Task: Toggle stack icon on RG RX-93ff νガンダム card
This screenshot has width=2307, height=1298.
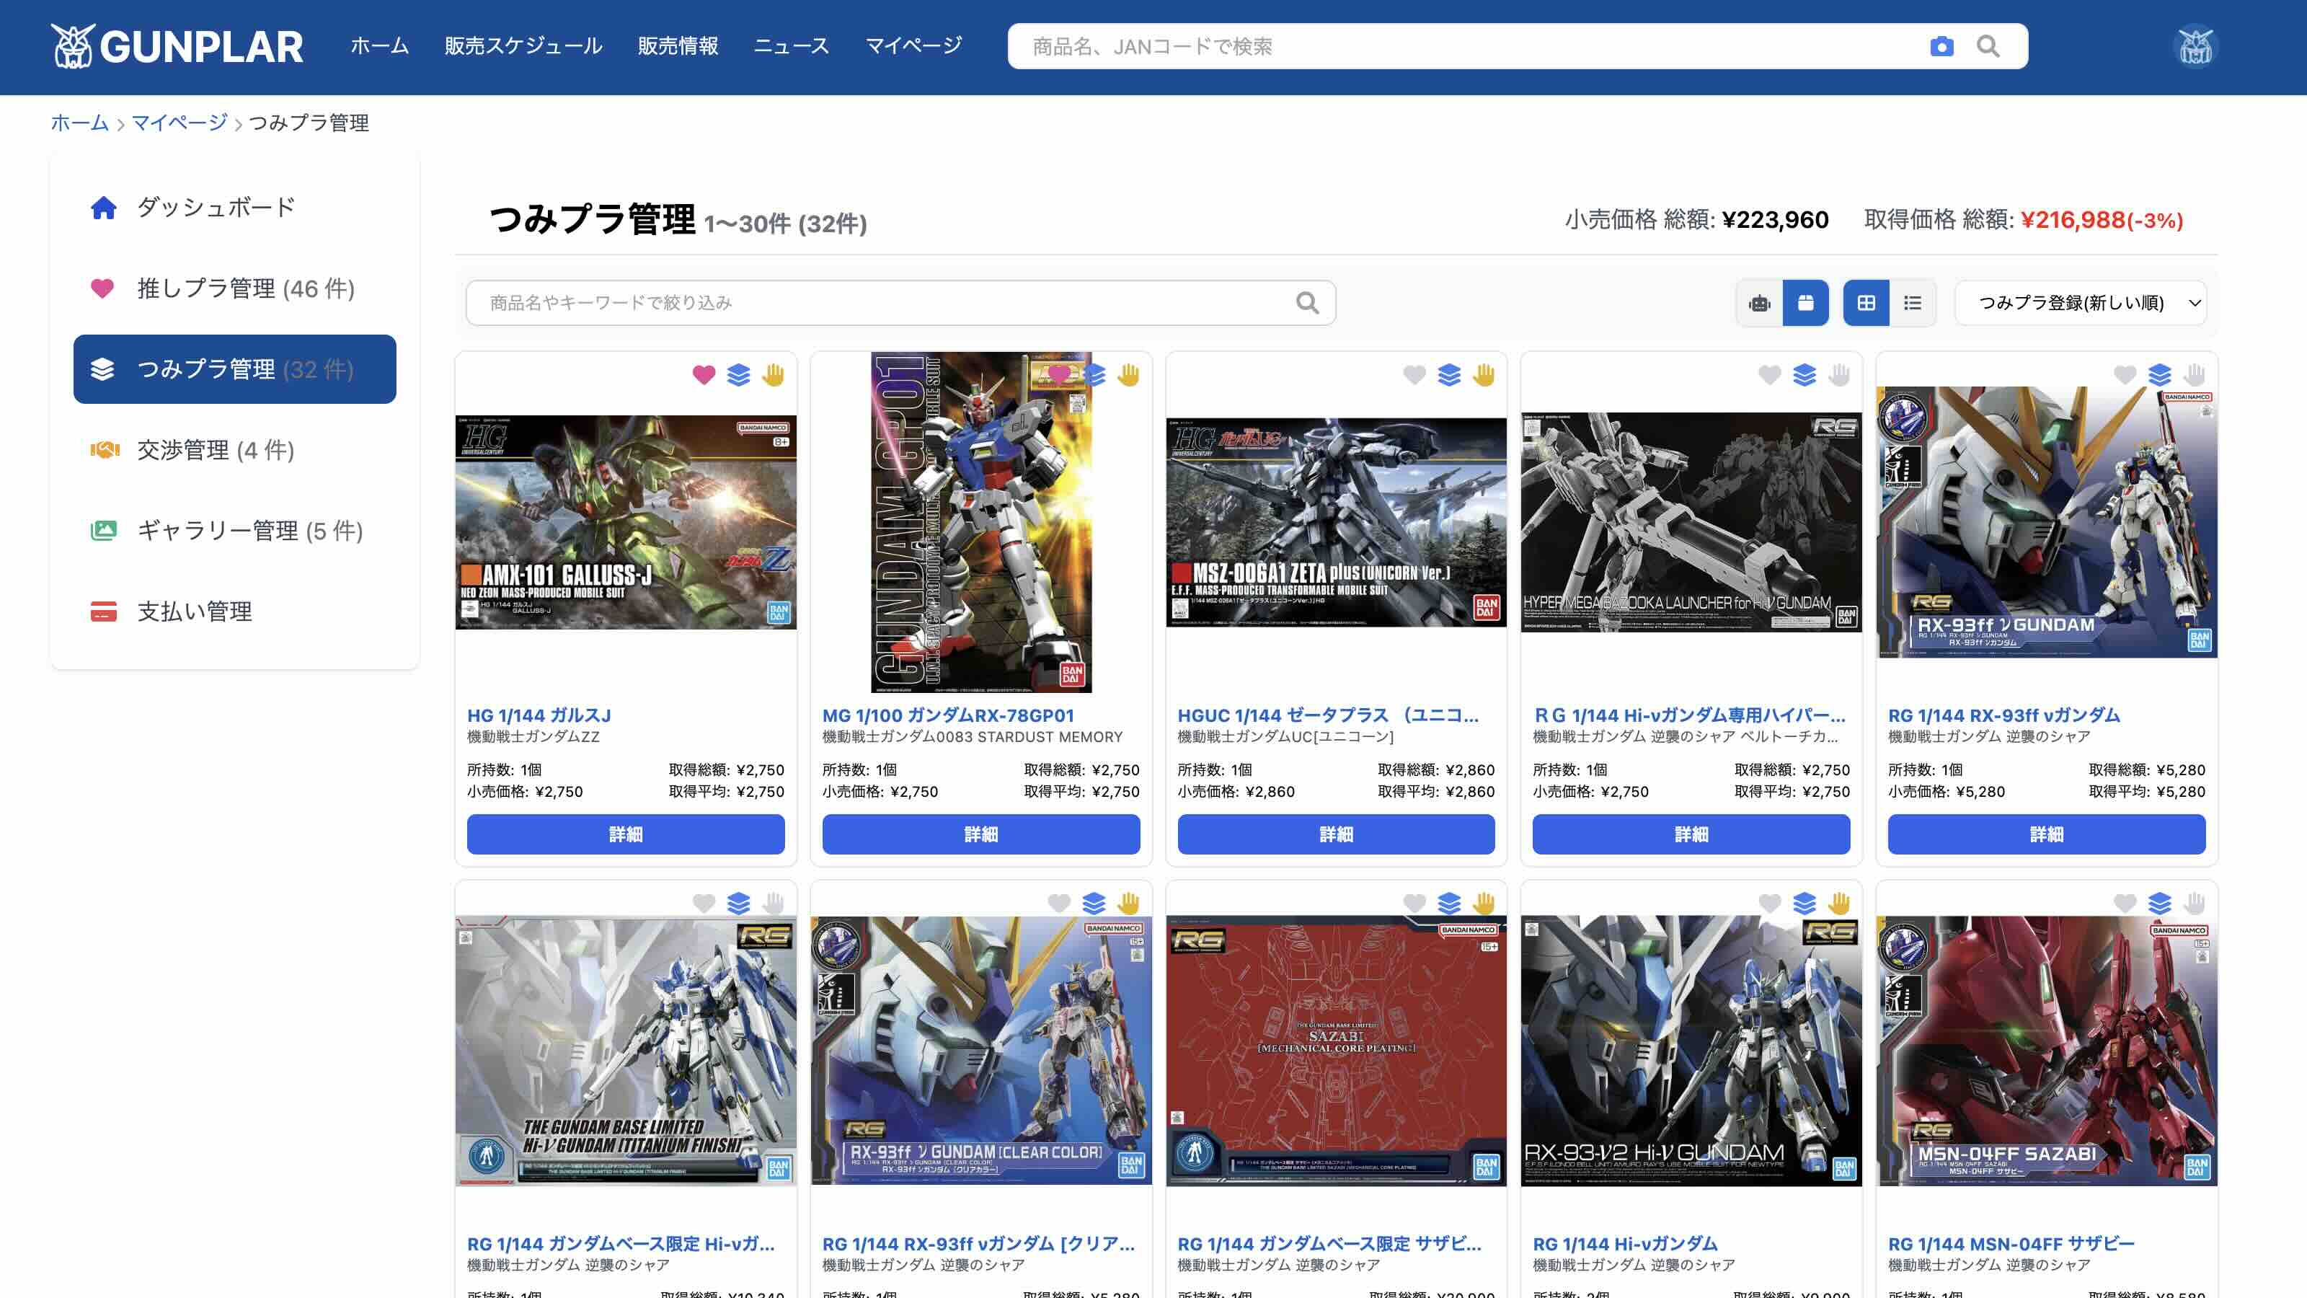Action: pos(2160,374)
